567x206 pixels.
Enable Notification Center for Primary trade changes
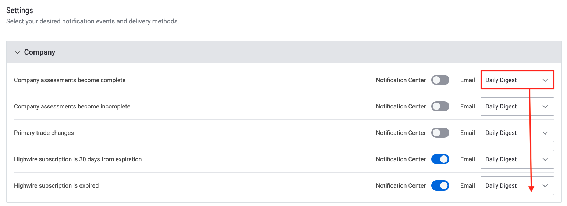(x=440, y=133)
